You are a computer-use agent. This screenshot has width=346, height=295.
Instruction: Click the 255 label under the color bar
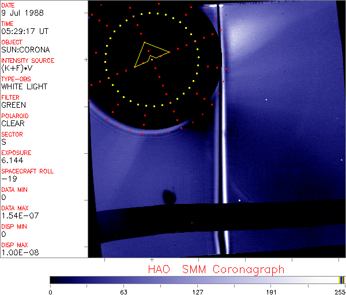(339, 292)
